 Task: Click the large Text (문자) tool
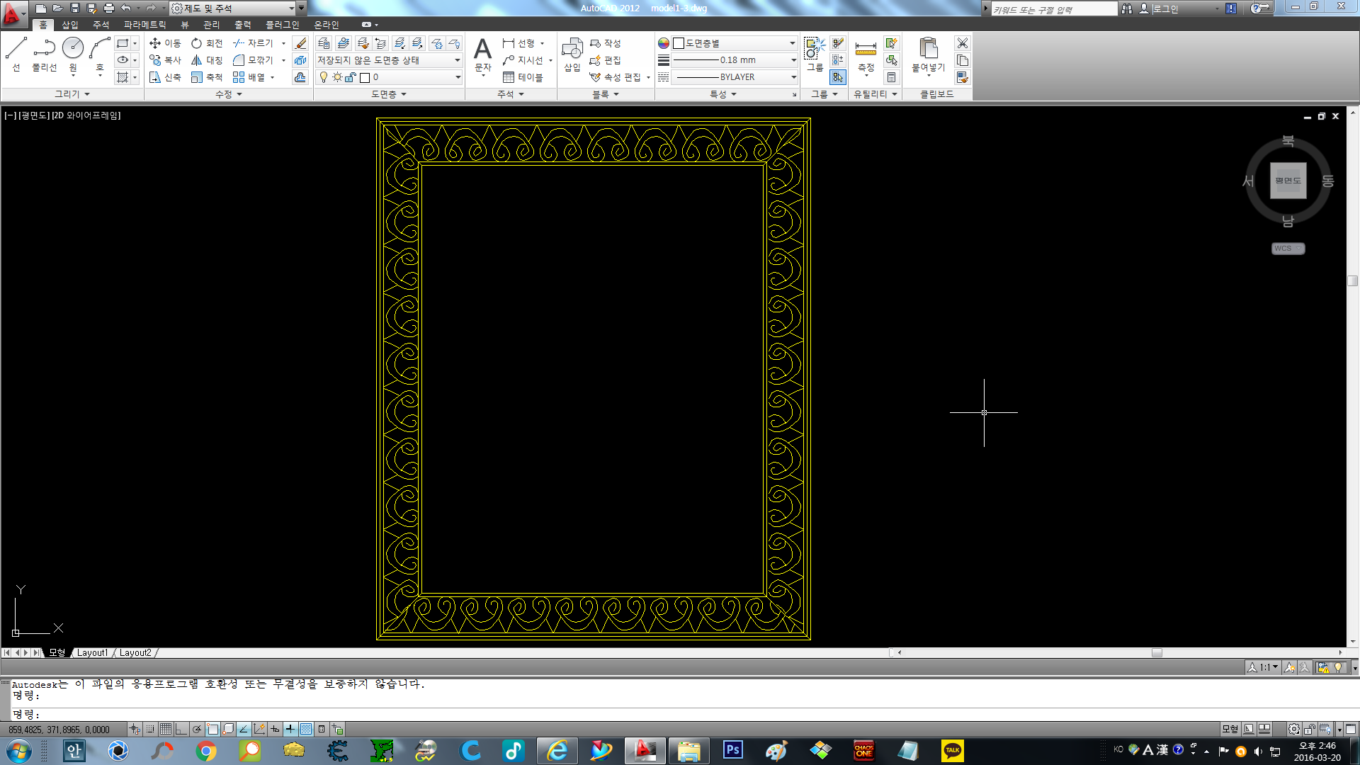point(482,51)
